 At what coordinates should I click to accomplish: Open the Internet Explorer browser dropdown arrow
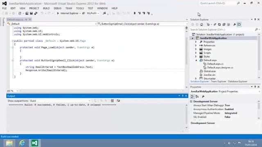point(80,13)
